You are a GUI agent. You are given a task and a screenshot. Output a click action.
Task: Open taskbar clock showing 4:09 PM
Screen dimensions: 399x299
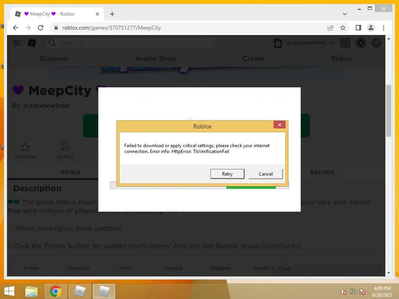(382, 292)
